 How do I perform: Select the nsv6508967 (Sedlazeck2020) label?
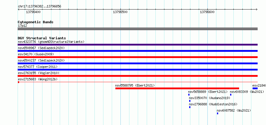[41, 48]
